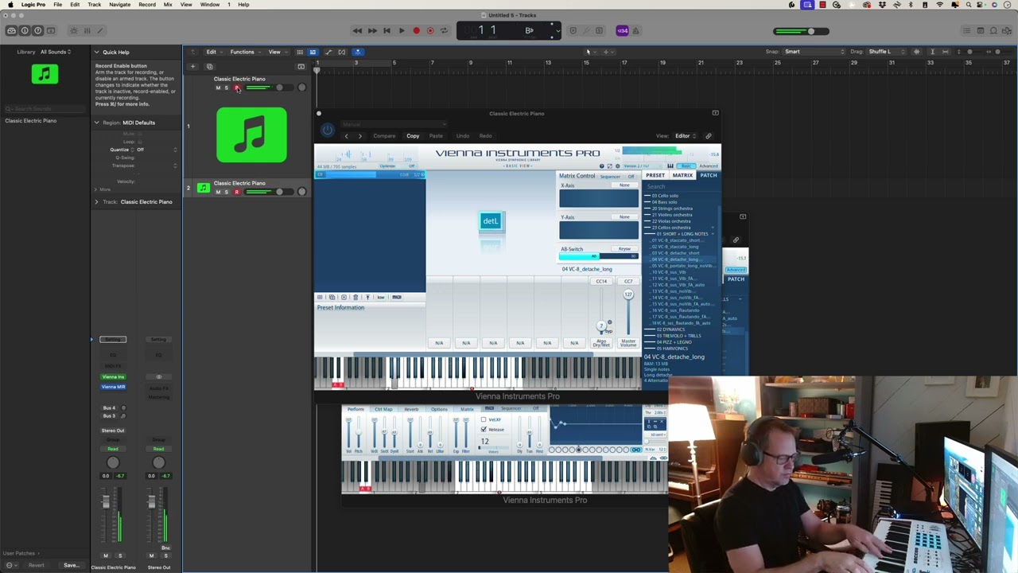Screen dimensions: 1018x573
Task: Start playback with the Play button
Action: 402,31
